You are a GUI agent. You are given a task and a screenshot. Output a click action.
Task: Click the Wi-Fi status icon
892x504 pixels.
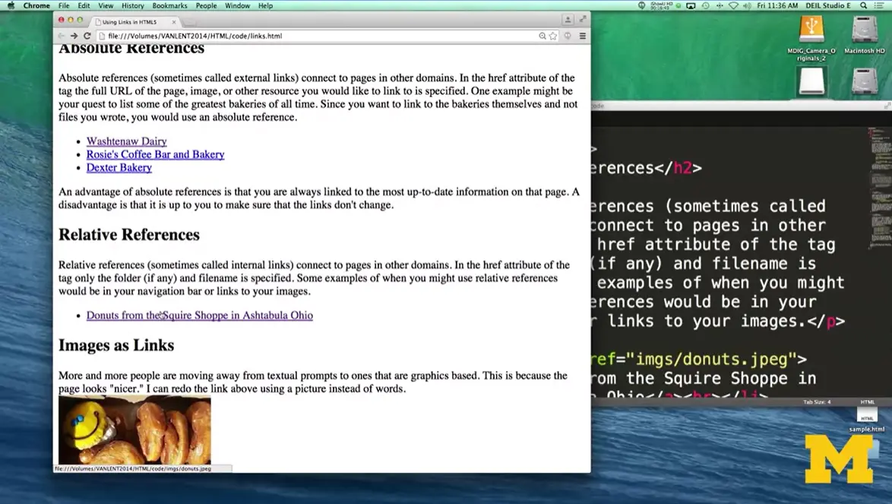(733, 5)
